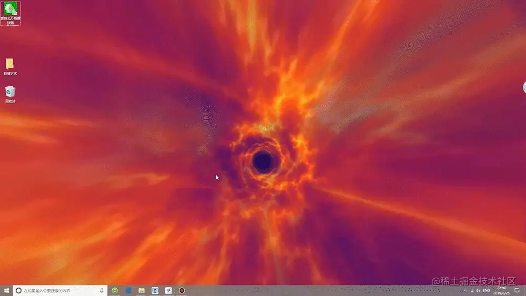Screen dimensions: 526x296
Task: Open the clock and date showing 22:04
Action: click(501, 291)
